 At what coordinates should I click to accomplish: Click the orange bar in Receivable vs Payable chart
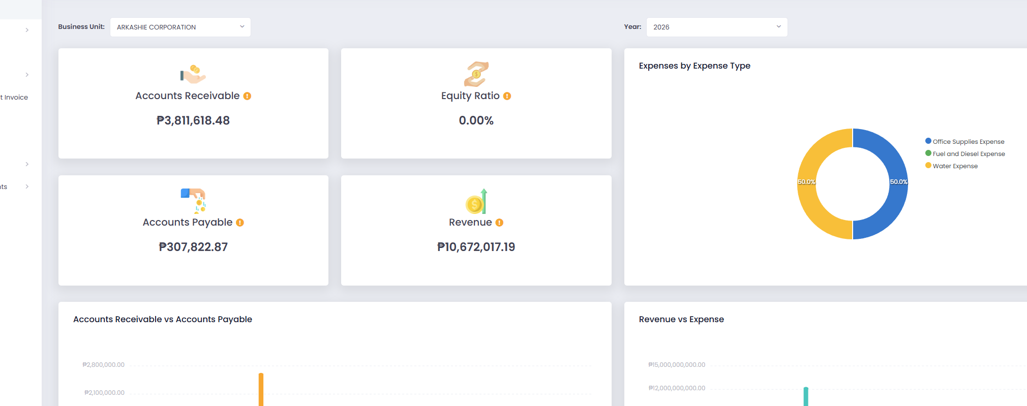point(261,389)
